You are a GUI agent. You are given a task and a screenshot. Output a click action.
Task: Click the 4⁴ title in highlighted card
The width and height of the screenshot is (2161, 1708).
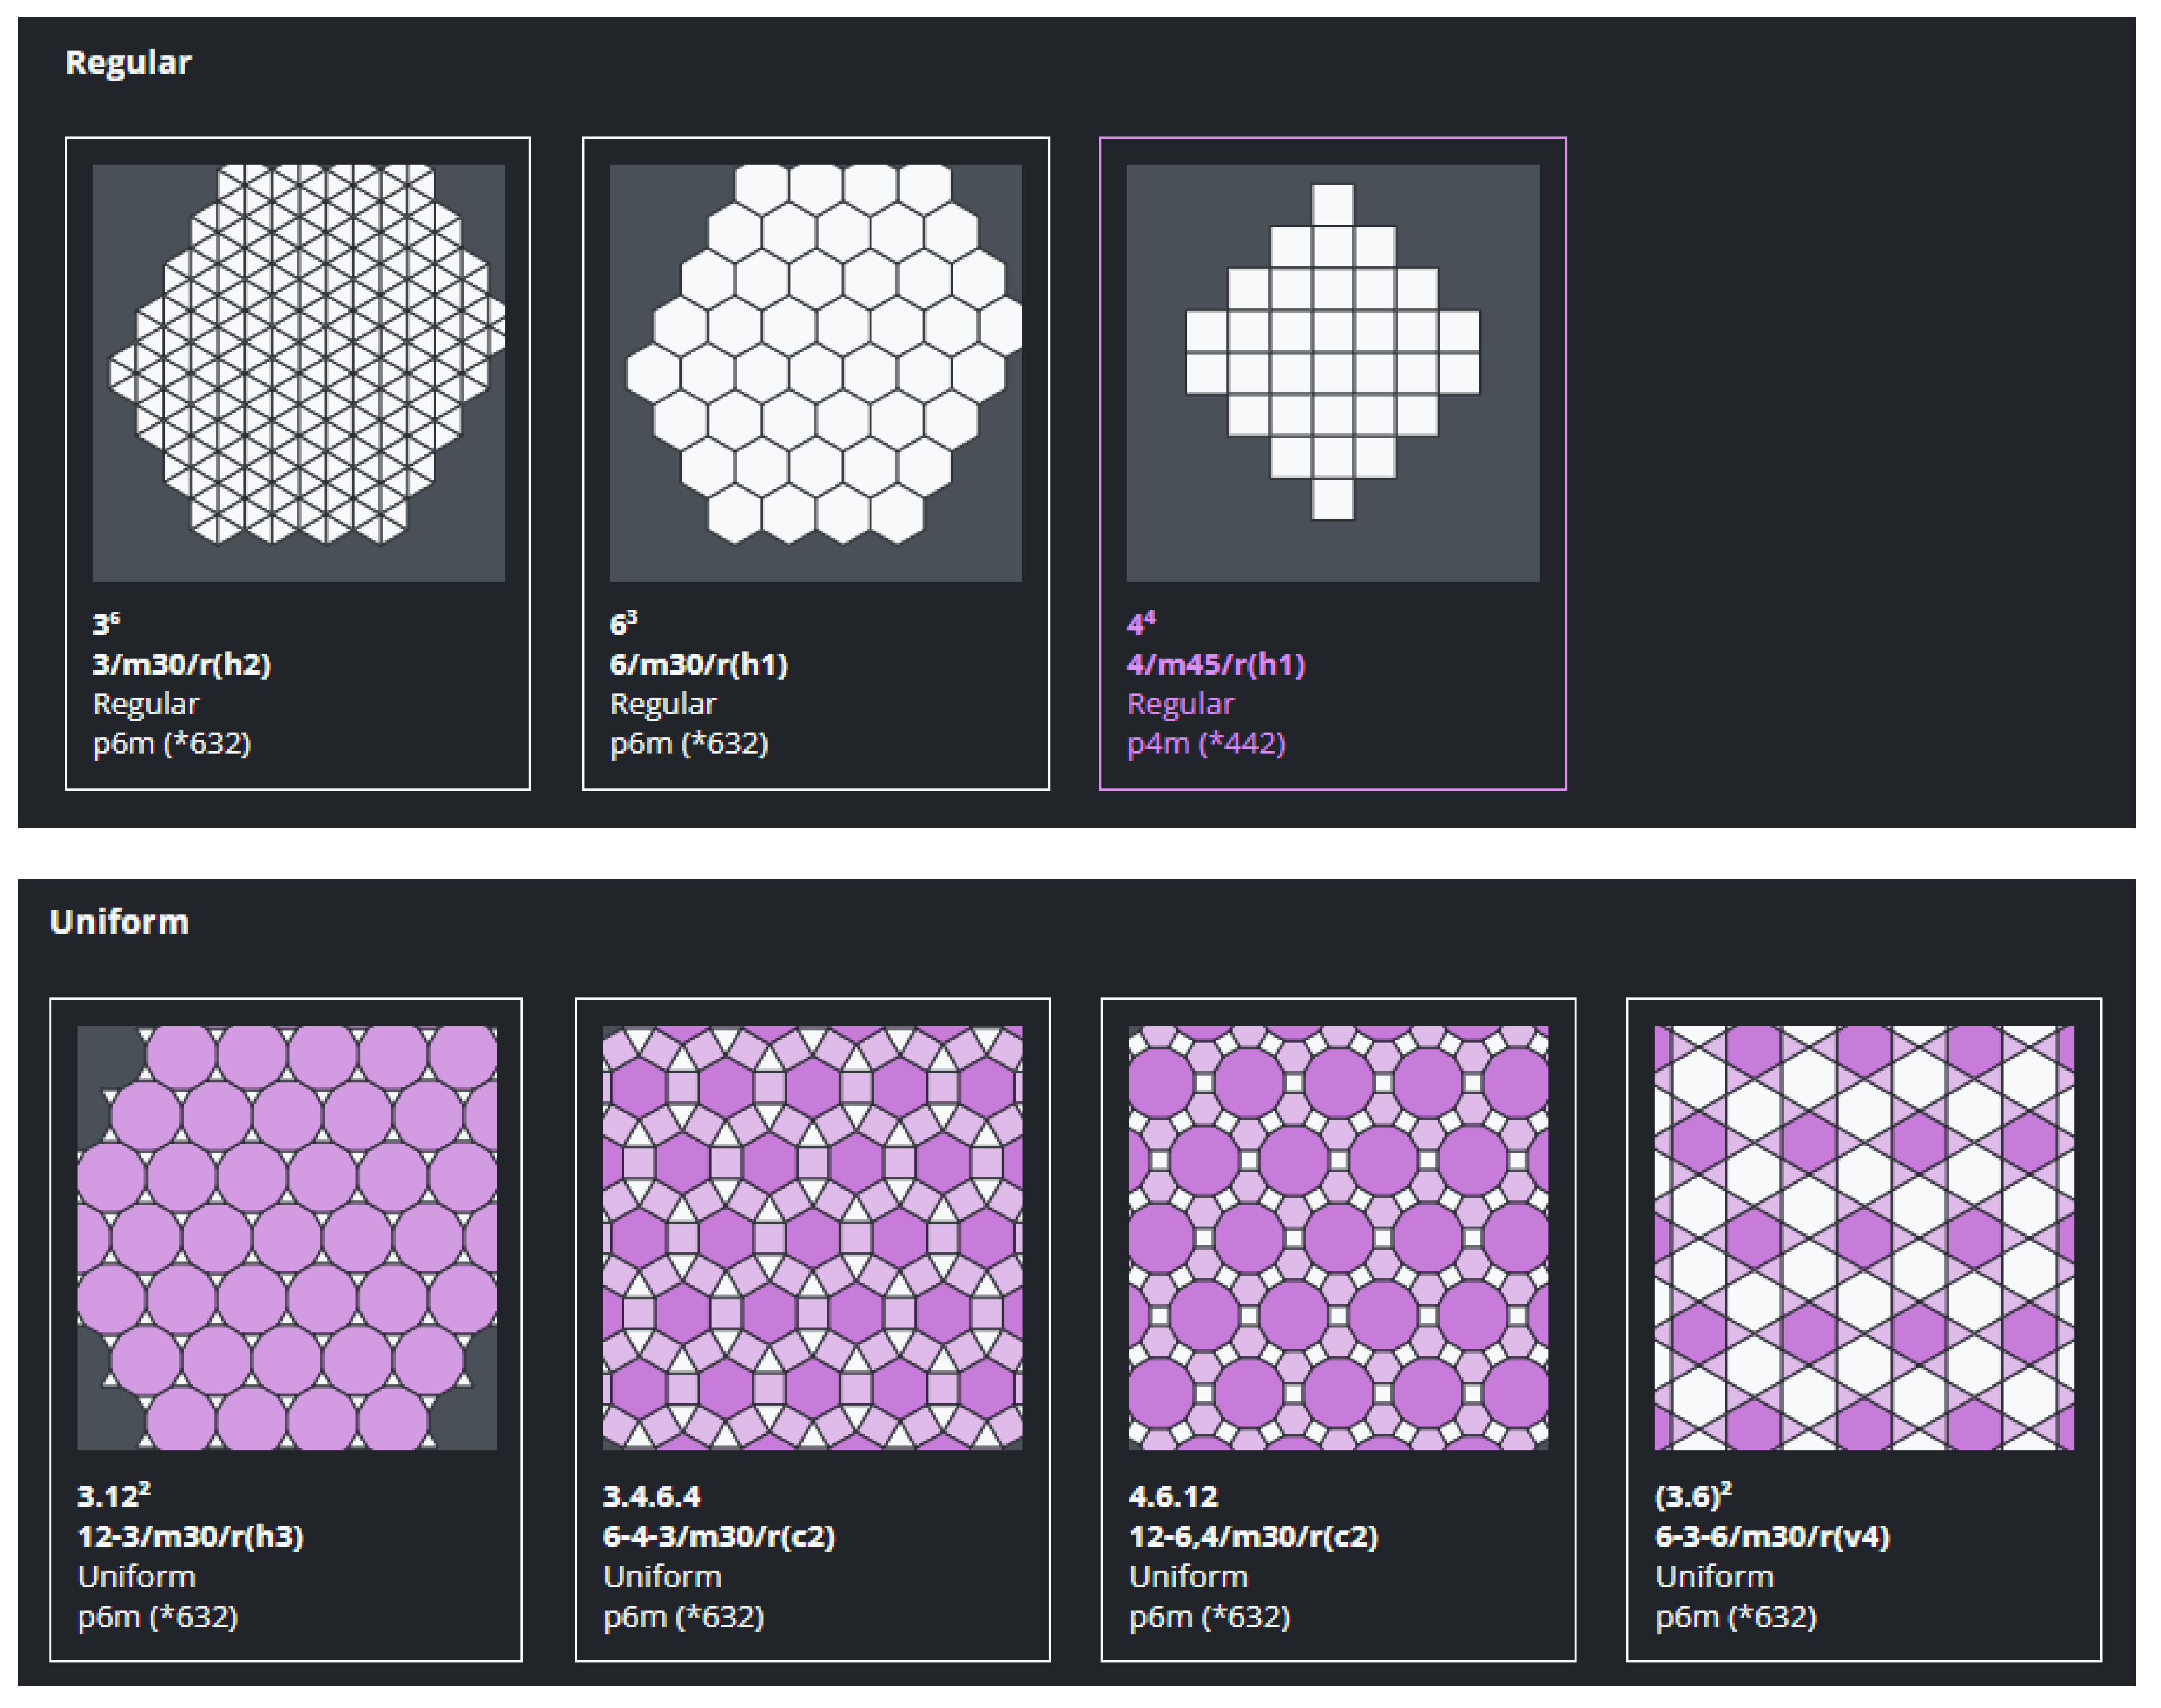click(1139, 625)
